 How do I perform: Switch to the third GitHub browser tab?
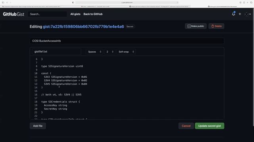coord(159,6)
